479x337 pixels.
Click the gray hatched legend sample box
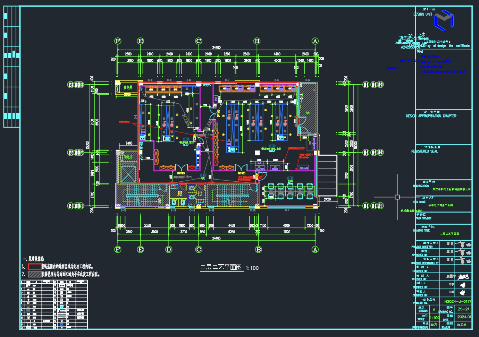tap(35, 274)
